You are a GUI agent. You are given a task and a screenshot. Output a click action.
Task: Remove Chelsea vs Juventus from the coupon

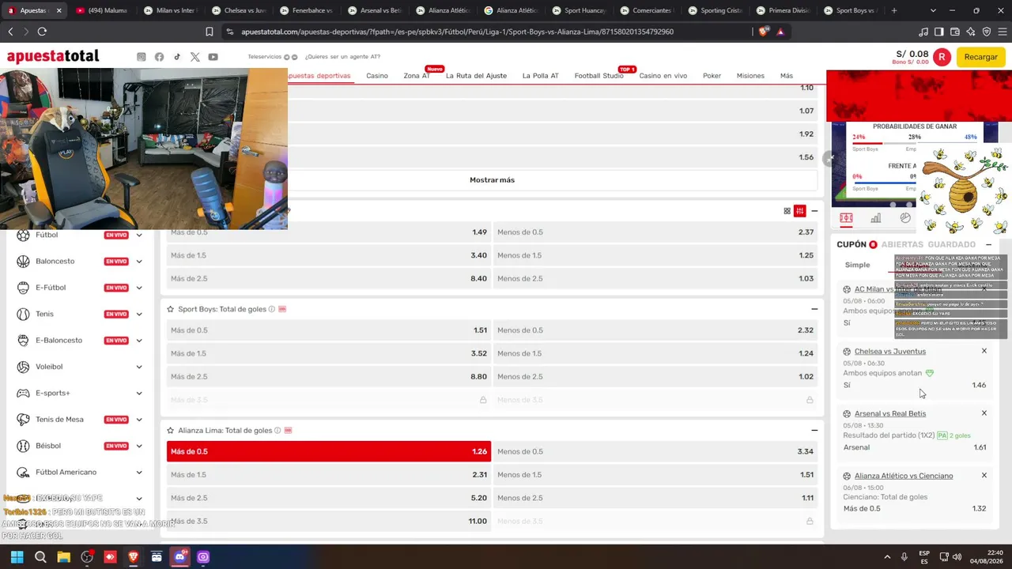[984, 351]
